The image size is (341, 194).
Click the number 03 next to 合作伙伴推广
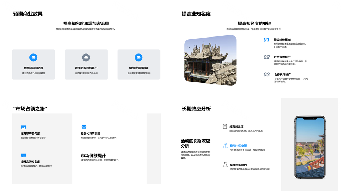(266, 75)
